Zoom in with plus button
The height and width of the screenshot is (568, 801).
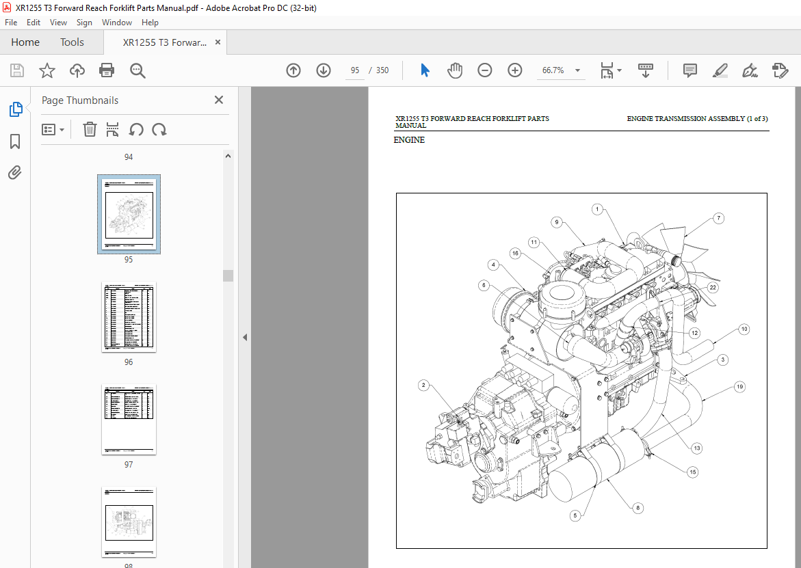(515, 70)
